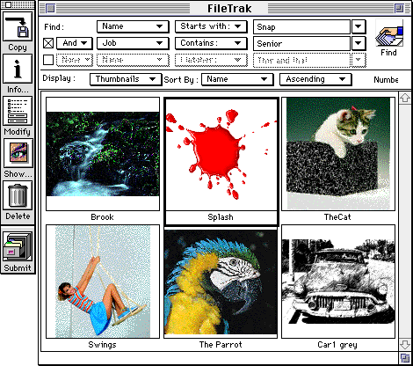Open the Contains condition dropdown
Screen dimensions: 413x366
click(x=211, y=43)
